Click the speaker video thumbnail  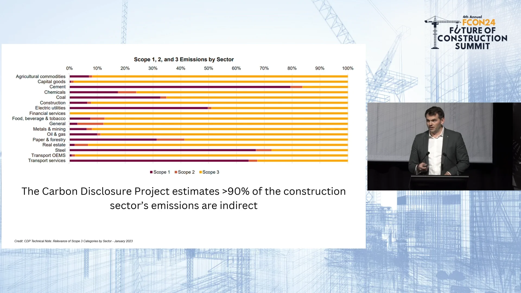[x=444, y=146]
